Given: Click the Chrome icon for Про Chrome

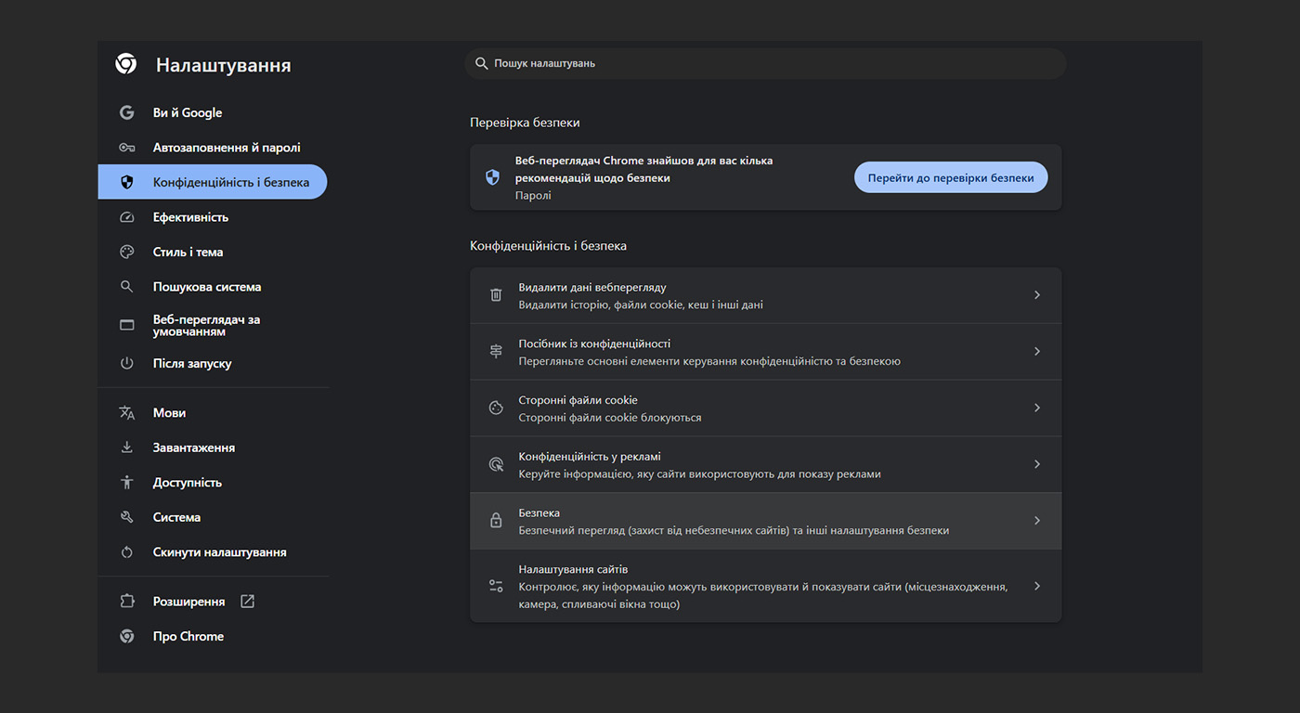Looking at the screenshot, I should pos(127,636).
